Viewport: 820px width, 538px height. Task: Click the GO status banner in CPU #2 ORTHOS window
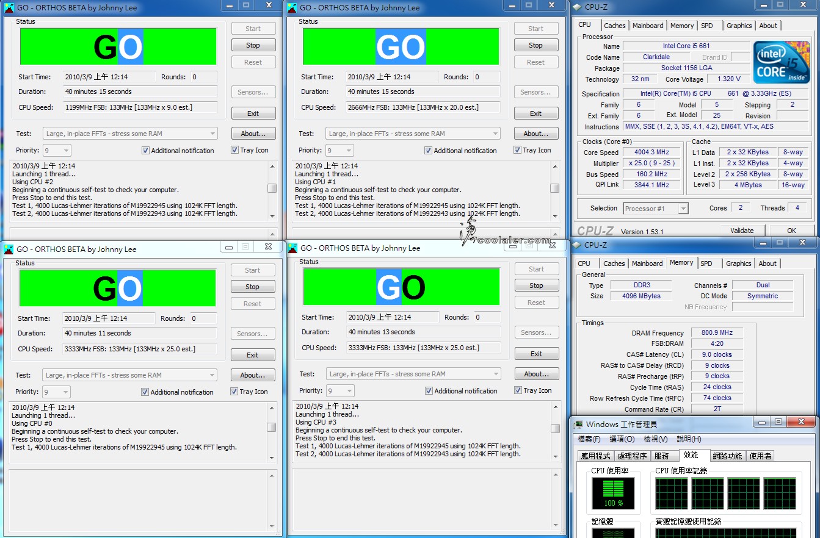118,46
